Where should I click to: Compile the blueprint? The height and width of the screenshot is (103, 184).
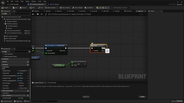tap(5, 8)
